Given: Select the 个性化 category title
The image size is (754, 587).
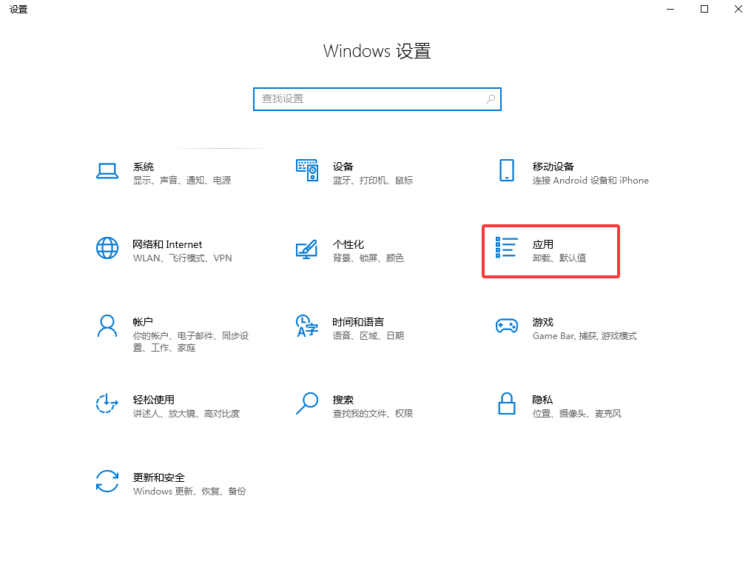Looking at the screenshot, I should (349, 244).
